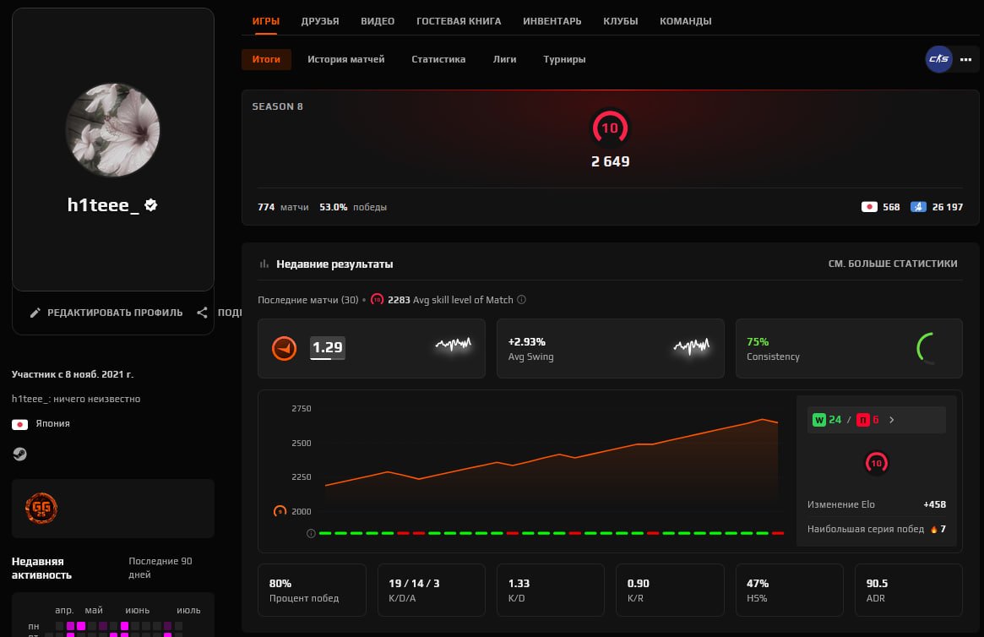The height and width of the screenshot is (637, 984).
Task: Click the level 10 skill badge in Season 8
Action: pos(610,128)
